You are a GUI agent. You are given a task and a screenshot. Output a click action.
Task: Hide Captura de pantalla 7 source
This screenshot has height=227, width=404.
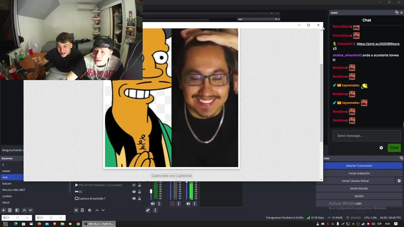(134, 199)
